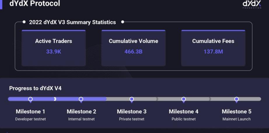The width and height of the screenshot is (269, 133).
Task: Click the Developer testnet label
Action: pos(31,119)
